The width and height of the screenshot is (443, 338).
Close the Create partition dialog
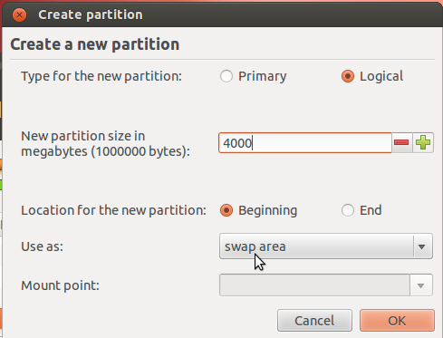[19, 14]
